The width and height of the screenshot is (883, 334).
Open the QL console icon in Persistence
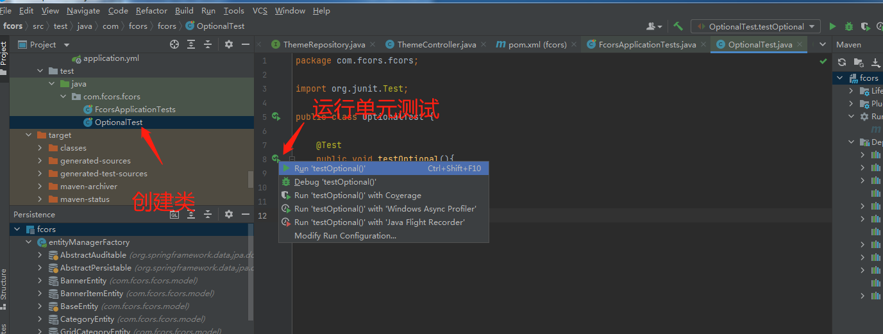[x=174, y=215]
